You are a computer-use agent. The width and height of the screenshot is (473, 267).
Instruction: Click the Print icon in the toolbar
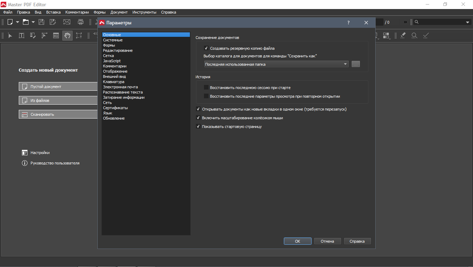[x=81, y=22]
